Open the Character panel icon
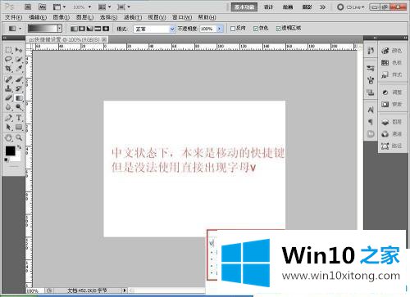This screenshot has height=297, width=410. [371, 110]
